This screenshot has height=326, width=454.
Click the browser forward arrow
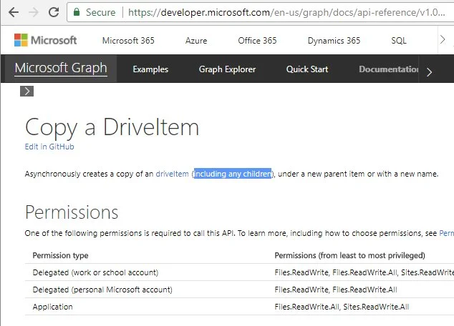[32, 13]
